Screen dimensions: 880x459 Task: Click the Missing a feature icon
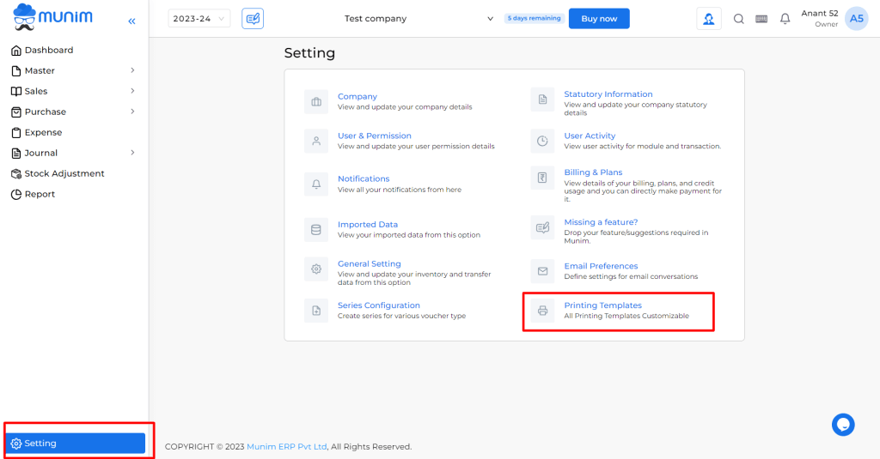coord(543,227)
